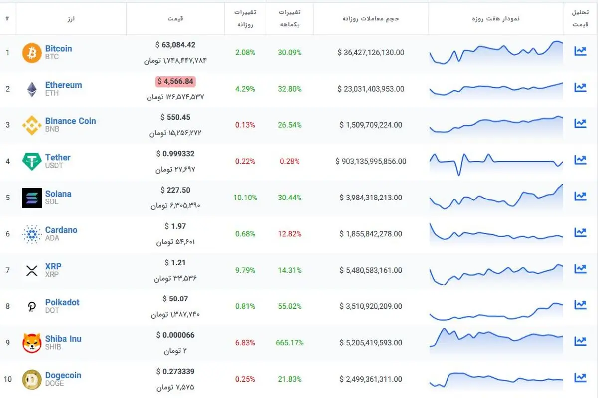Click the Tether seven-day sparkline chart

[x=496, y=162]
